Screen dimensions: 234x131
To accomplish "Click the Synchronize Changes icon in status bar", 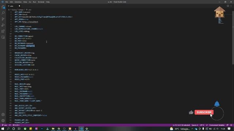I will pos(10,125).
